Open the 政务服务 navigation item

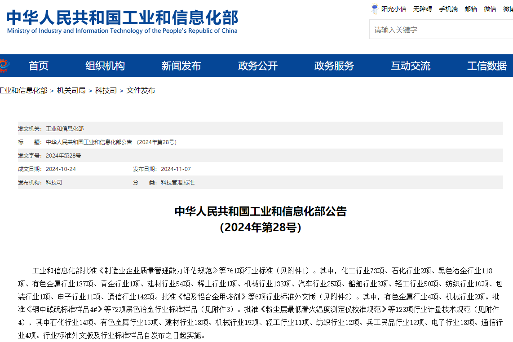tap(334, 66)
